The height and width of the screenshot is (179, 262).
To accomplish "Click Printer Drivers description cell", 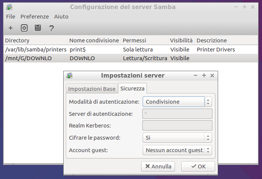I will point(216,50).
